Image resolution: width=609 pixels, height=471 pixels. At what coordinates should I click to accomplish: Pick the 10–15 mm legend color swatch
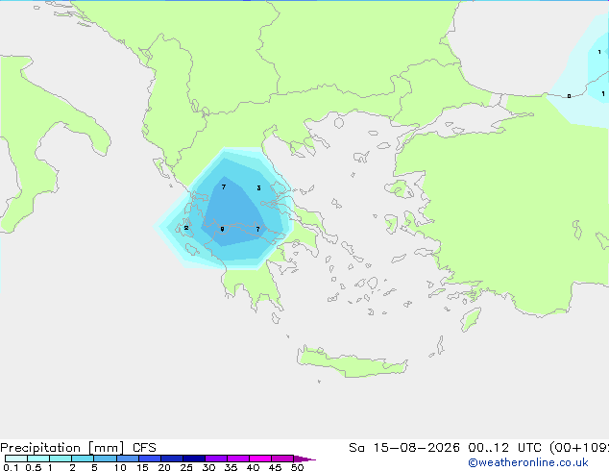click(x=127, y=459)
